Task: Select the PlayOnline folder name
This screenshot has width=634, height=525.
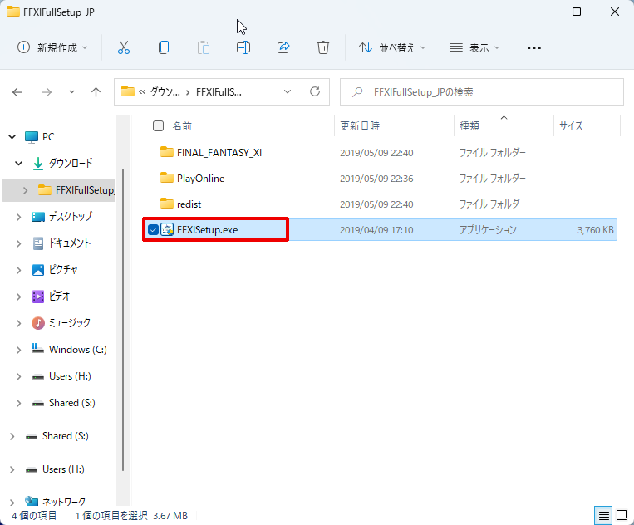Action: pyautogui.click(x=200, y=179)
